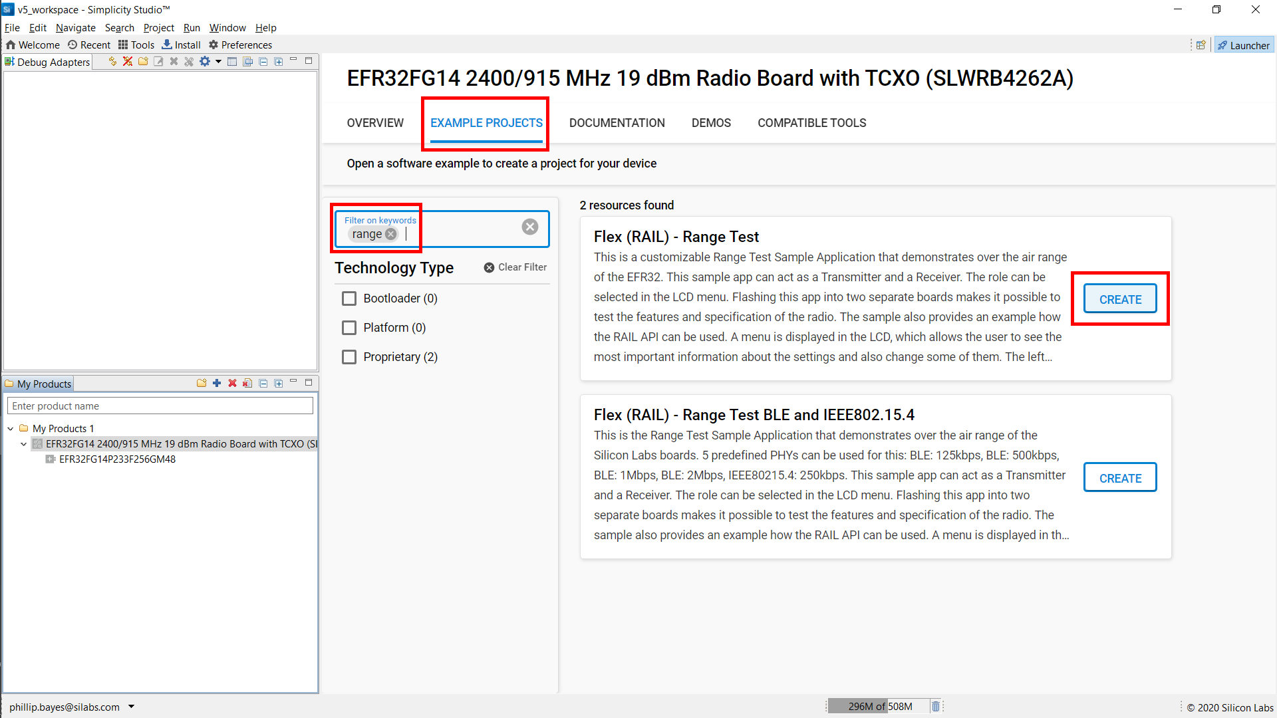Remove the 'range' keyword chip
Screen dimensions: 1277x718
tap(391, 234)
